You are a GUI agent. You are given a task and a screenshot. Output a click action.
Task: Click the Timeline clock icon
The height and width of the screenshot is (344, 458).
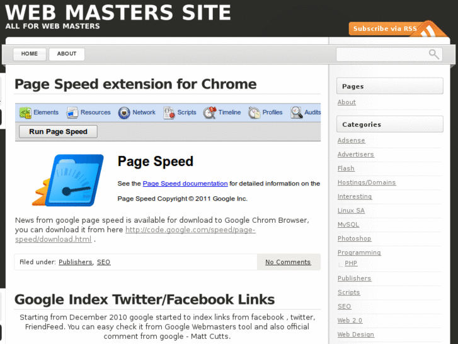coord(210,113)
